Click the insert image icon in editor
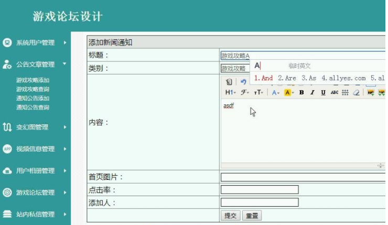Image resolution: width=388 pixels, height=225 pixels. (x=370, y=93)
